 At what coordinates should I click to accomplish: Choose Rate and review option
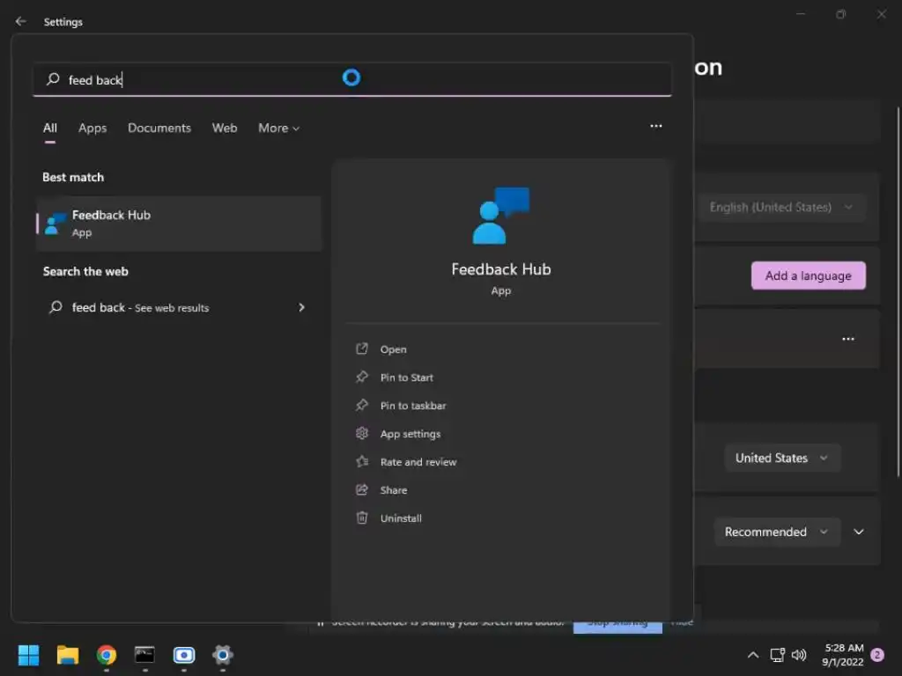click(418, 462)
